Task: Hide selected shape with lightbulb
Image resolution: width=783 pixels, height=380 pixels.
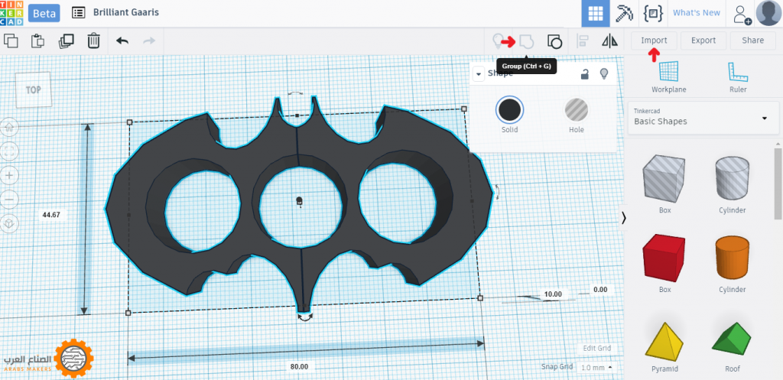Action: point(604,74)
